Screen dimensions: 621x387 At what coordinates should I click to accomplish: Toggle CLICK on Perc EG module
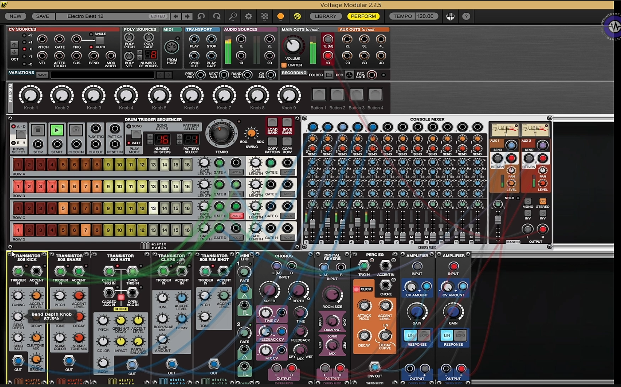point(356,289)
